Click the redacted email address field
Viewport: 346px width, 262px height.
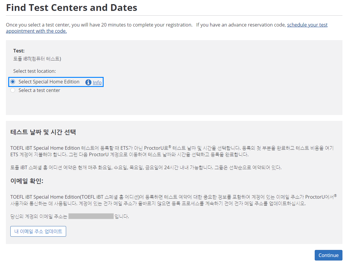[x=91, y=216]
